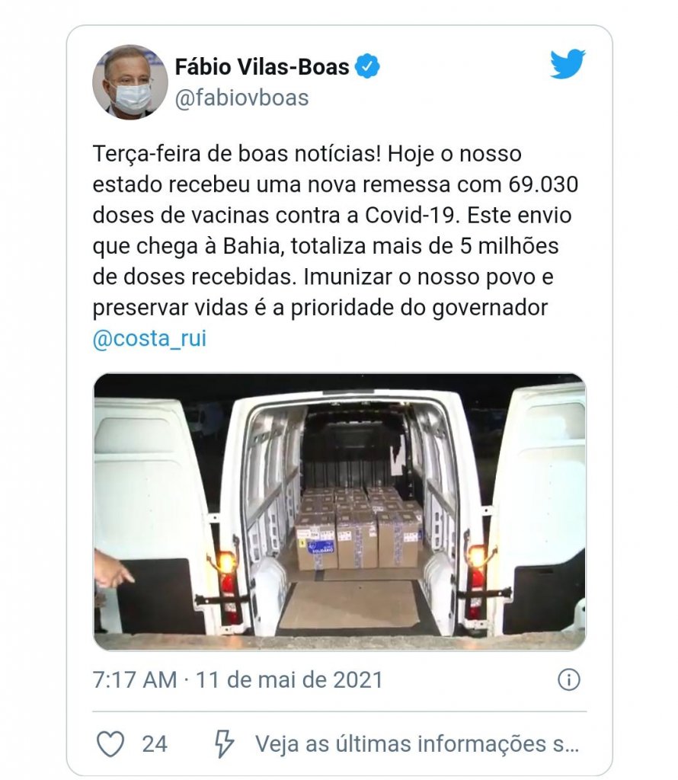The height and width of the screenshot is (780, 678).
Task: Open the @costa_rui mention link
Action: click(x=149, y=338)
